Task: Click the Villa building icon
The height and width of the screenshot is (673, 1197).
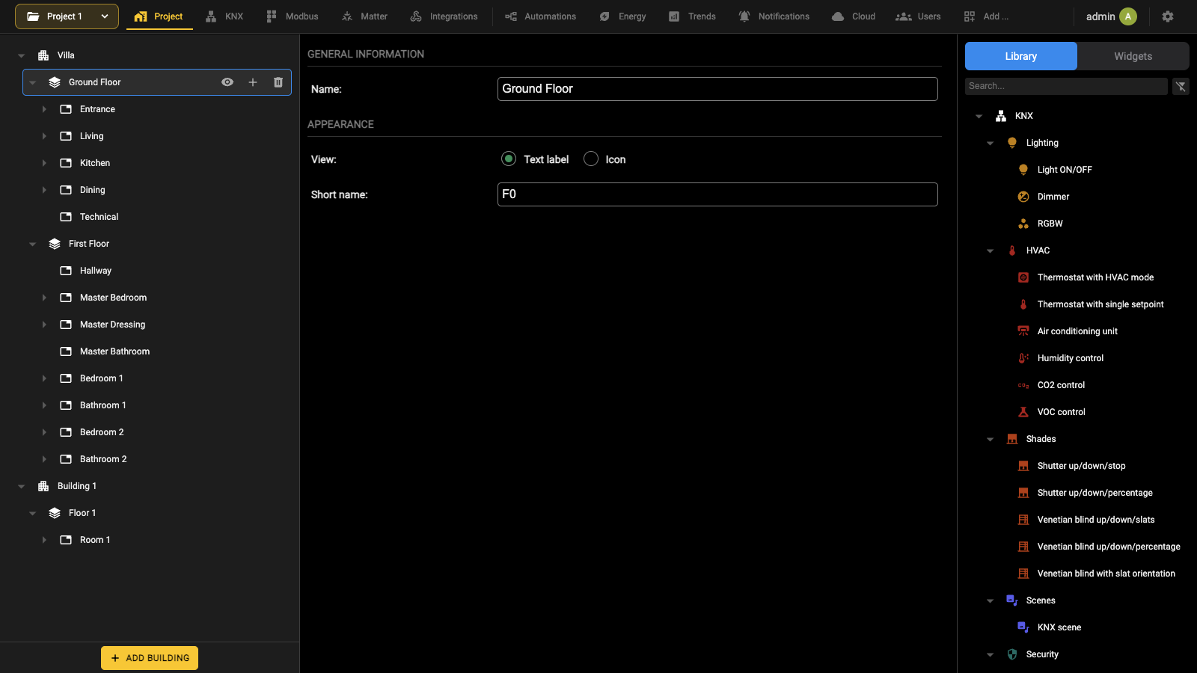Action: click(43, 55)
